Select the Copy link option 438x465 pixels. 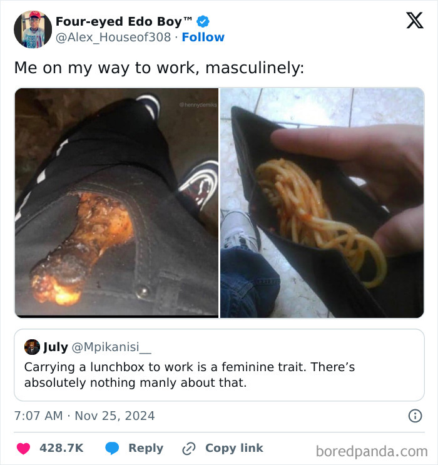pos(234,448)
